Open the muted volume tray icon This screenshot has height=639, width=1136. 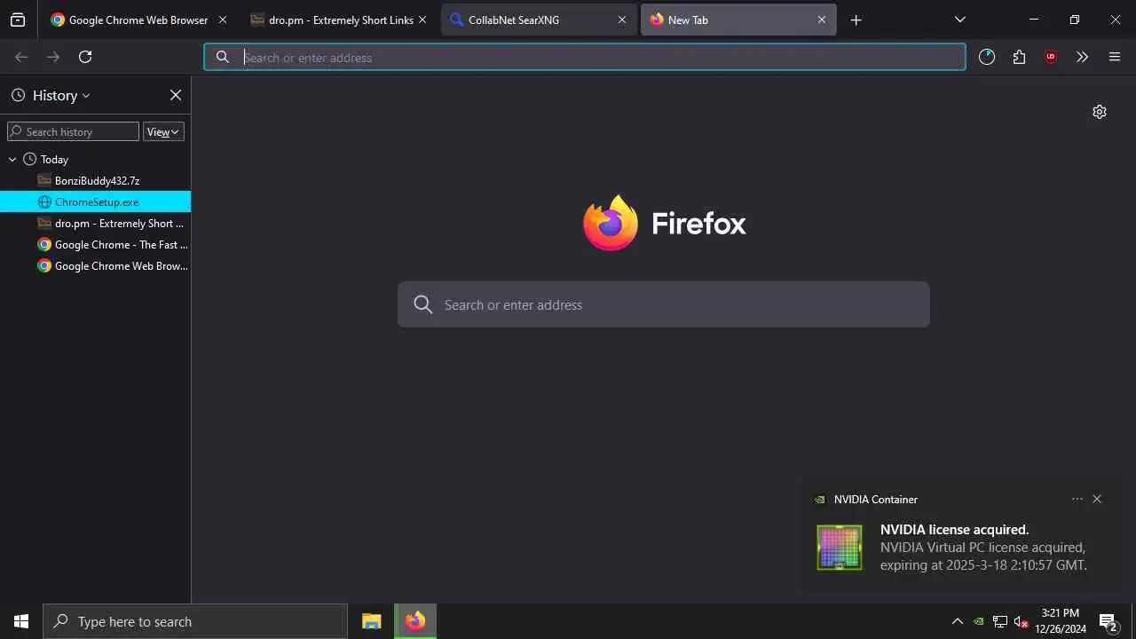coord(1022,621)
